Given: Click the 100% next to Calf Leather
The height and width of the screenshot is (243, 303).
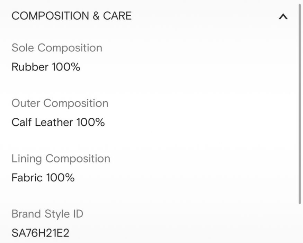Looking at the screenshot, I should 90,122.
